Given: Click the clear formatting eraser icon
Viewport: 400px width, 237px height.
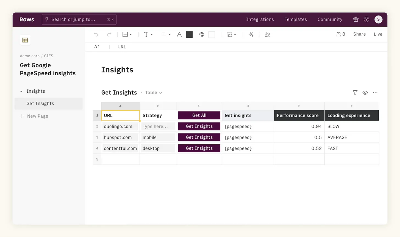Looking at the screenshot, I should point(267,34).
